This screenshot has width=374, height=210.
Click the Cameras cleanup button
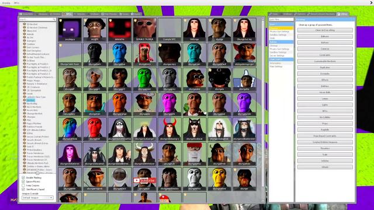click(x=325, y=49)
